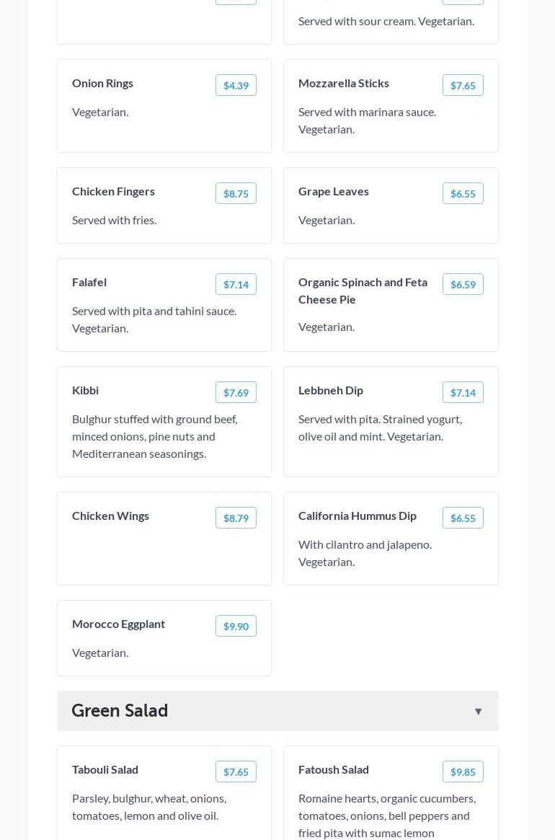Add Chicken Wings using $8.79 price
Screen dimensions: 555x840
236,518
